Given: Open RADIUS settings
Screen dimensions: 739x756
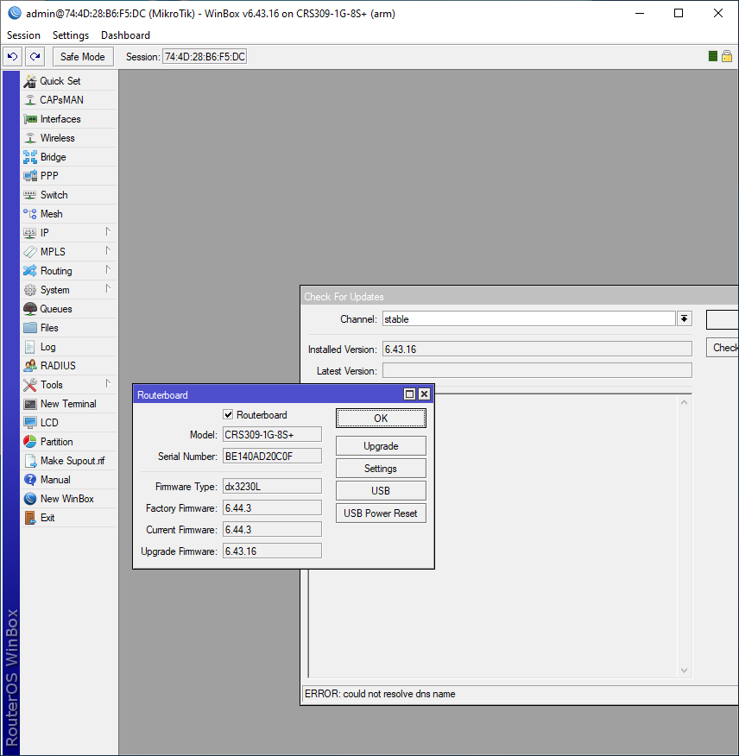Looking at the screenshot, I should coord(69,365).
